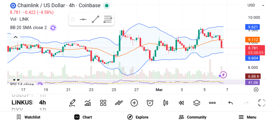Open the layout grid icon
This screenshot has height=123, width=274.
[103, 103]
